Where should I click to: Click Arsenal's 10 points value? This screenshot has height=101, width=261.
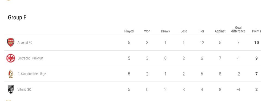pyautogui.click(x=256, y=43)
